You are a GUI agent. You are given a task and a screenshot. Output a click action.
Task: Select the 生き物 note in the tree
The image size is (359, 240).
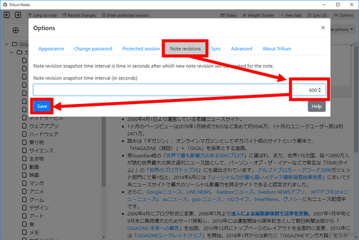pyautogui.click(x=37, y=159)
